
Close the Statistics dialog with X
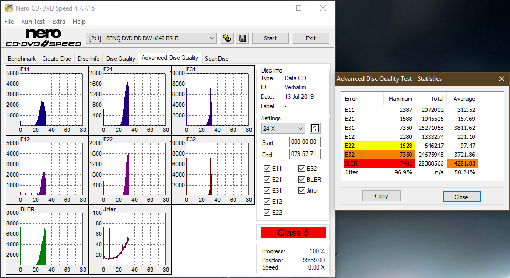501,79
